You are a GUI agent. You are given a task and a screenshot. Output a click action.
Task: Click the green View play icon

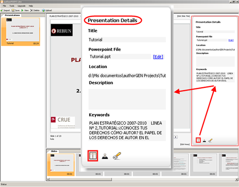[x=22, y=11]
